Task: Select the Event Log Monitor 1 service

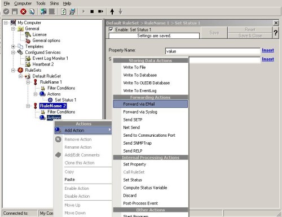Action: (50, 58)
